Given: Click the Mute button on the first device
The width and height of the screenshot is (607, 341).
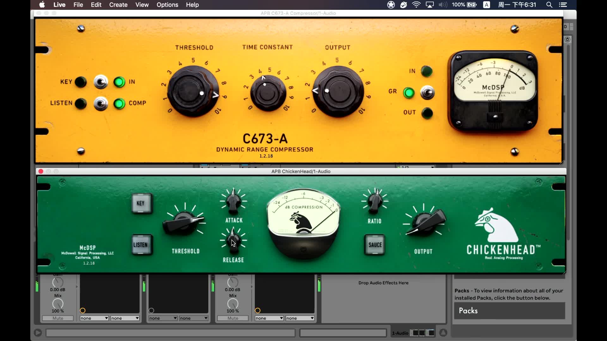Looking at the screenshot, I should (58, 318).
